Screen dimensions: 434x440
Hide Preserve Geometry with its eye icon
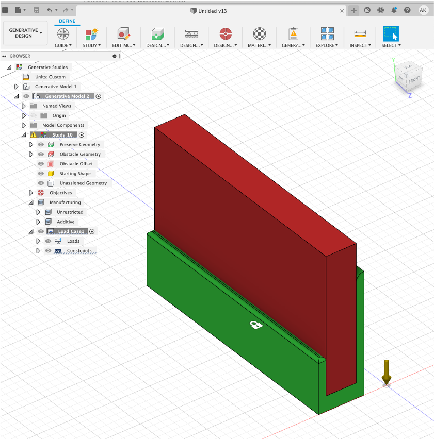point(41,144)
